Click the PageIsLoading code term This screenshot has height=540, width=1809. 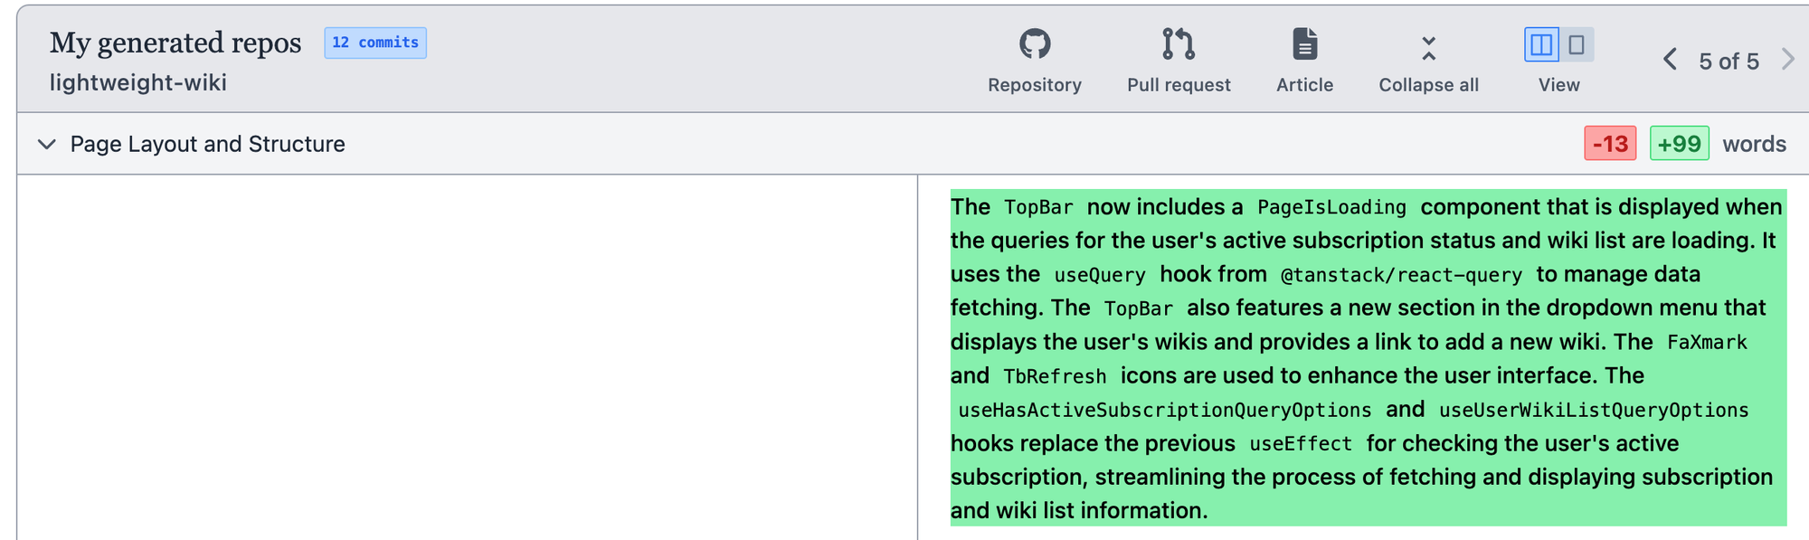point(1331,207)
